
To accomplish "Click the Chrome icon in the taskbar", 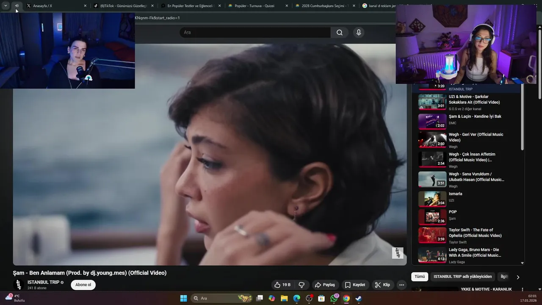I will point(346,298).
